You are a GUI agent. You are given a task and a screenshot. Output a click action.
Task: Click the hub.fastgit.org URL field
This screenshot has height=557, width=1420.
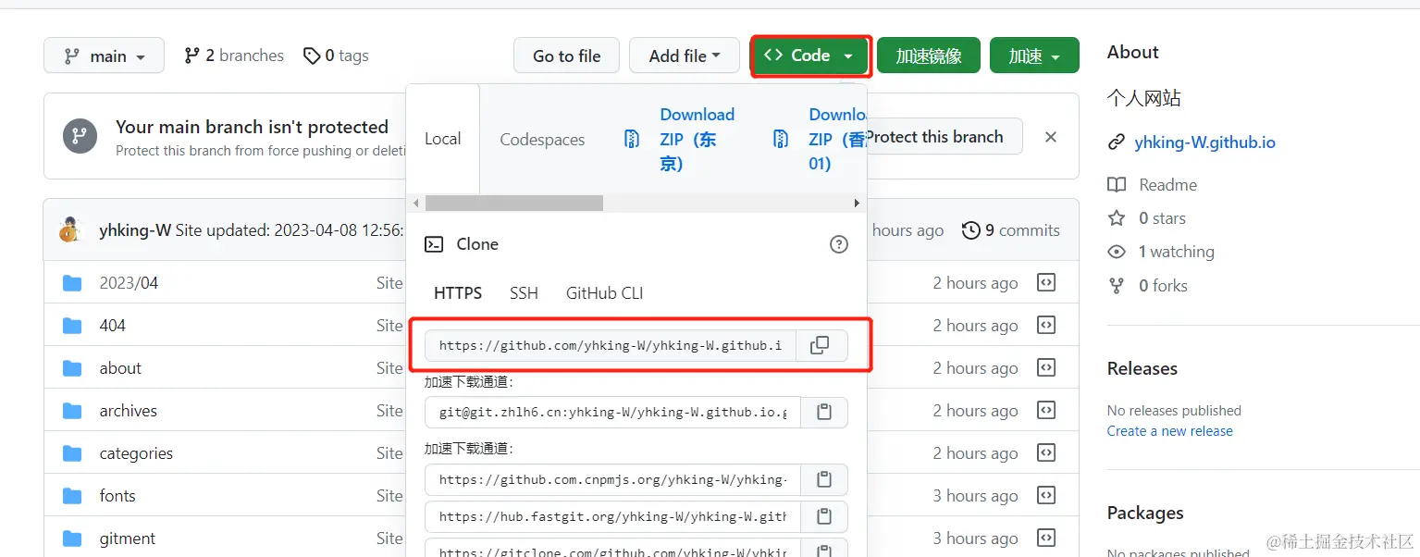click(x=612, y=516)
